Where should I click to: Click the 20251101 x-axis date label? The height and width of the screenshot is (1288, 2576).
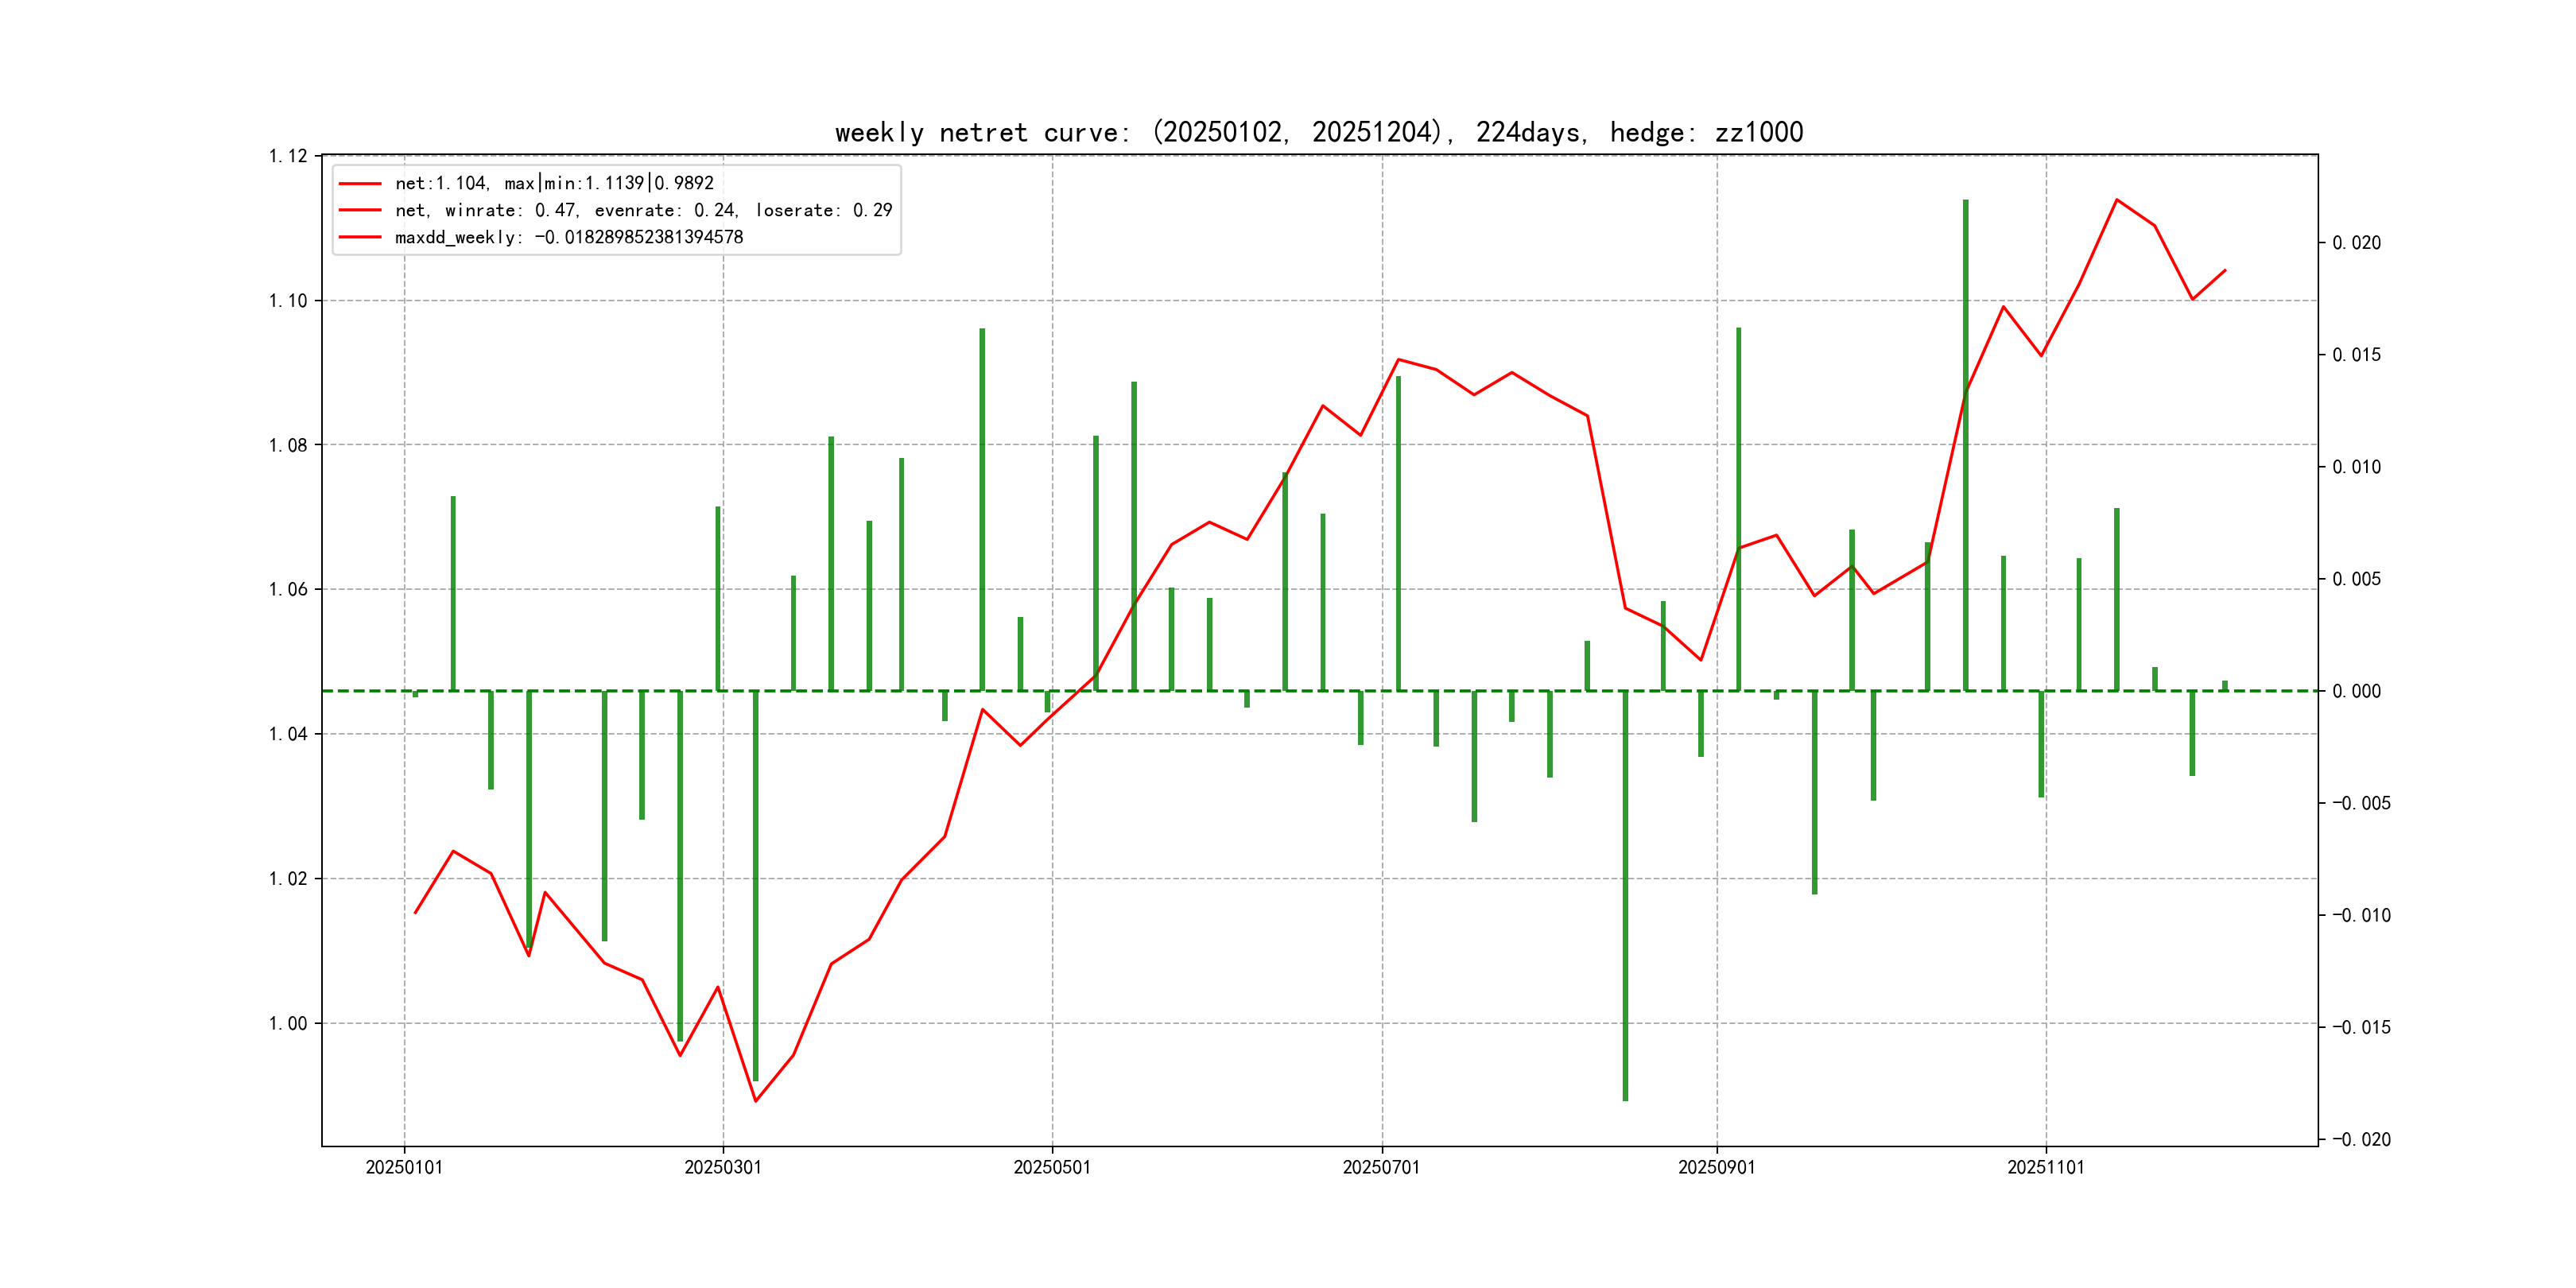pyautogui.click(x=2045, y=1167)
